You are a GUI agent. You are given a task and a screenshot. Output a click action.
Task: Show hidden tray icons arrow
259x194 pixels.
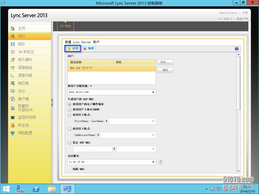206,189
